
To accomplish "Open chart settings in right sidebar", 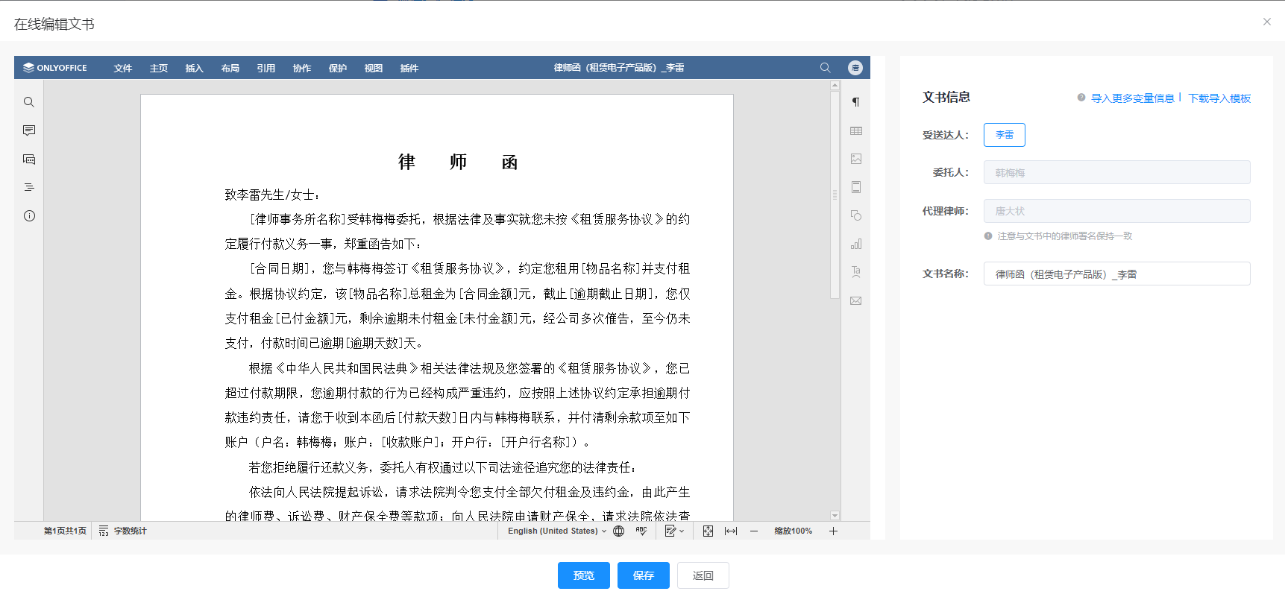I will pyautogui.click(x=856, y=244).
